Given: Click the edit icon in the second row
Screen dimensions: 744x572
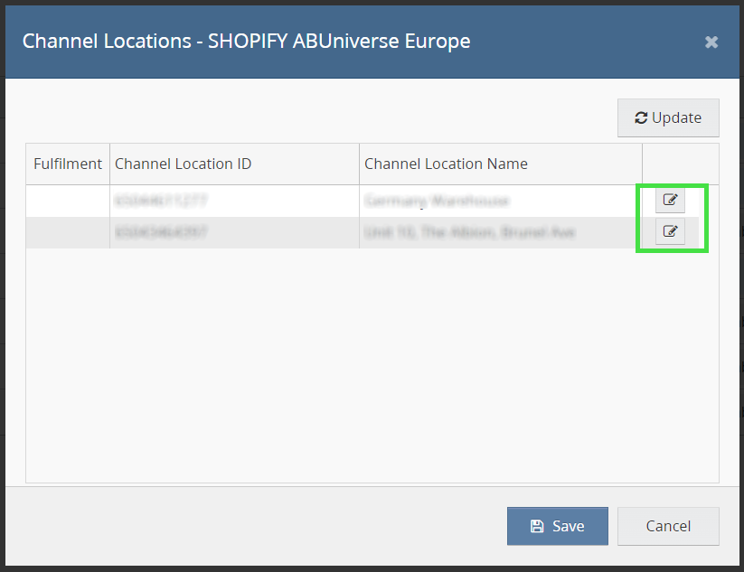Looking at the screenshot, I should (670, 231).
